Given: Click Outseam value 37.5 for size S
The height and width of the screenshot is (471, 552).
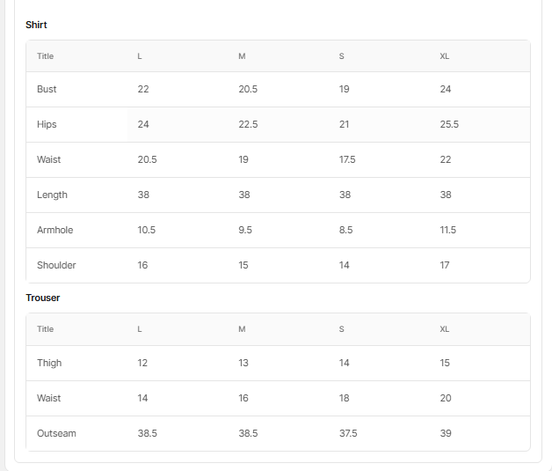Looking at the screenshot, I should pyautogui.click(x=348, y=433).
